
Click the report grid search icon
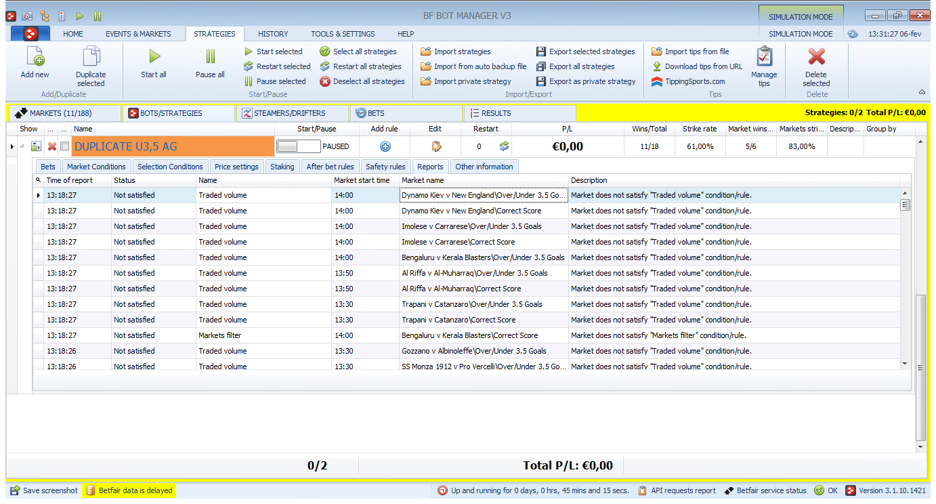click(x=39, y=180)
